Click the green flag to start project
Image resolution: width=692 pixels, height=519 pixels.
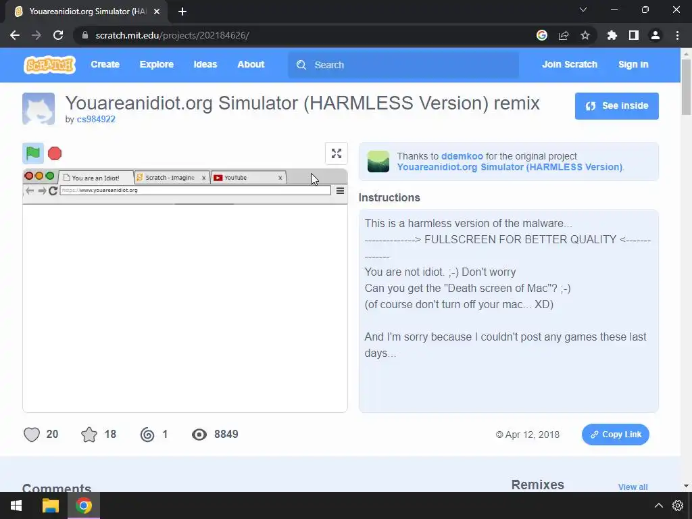pyautogui.click(x=33, y=153)
